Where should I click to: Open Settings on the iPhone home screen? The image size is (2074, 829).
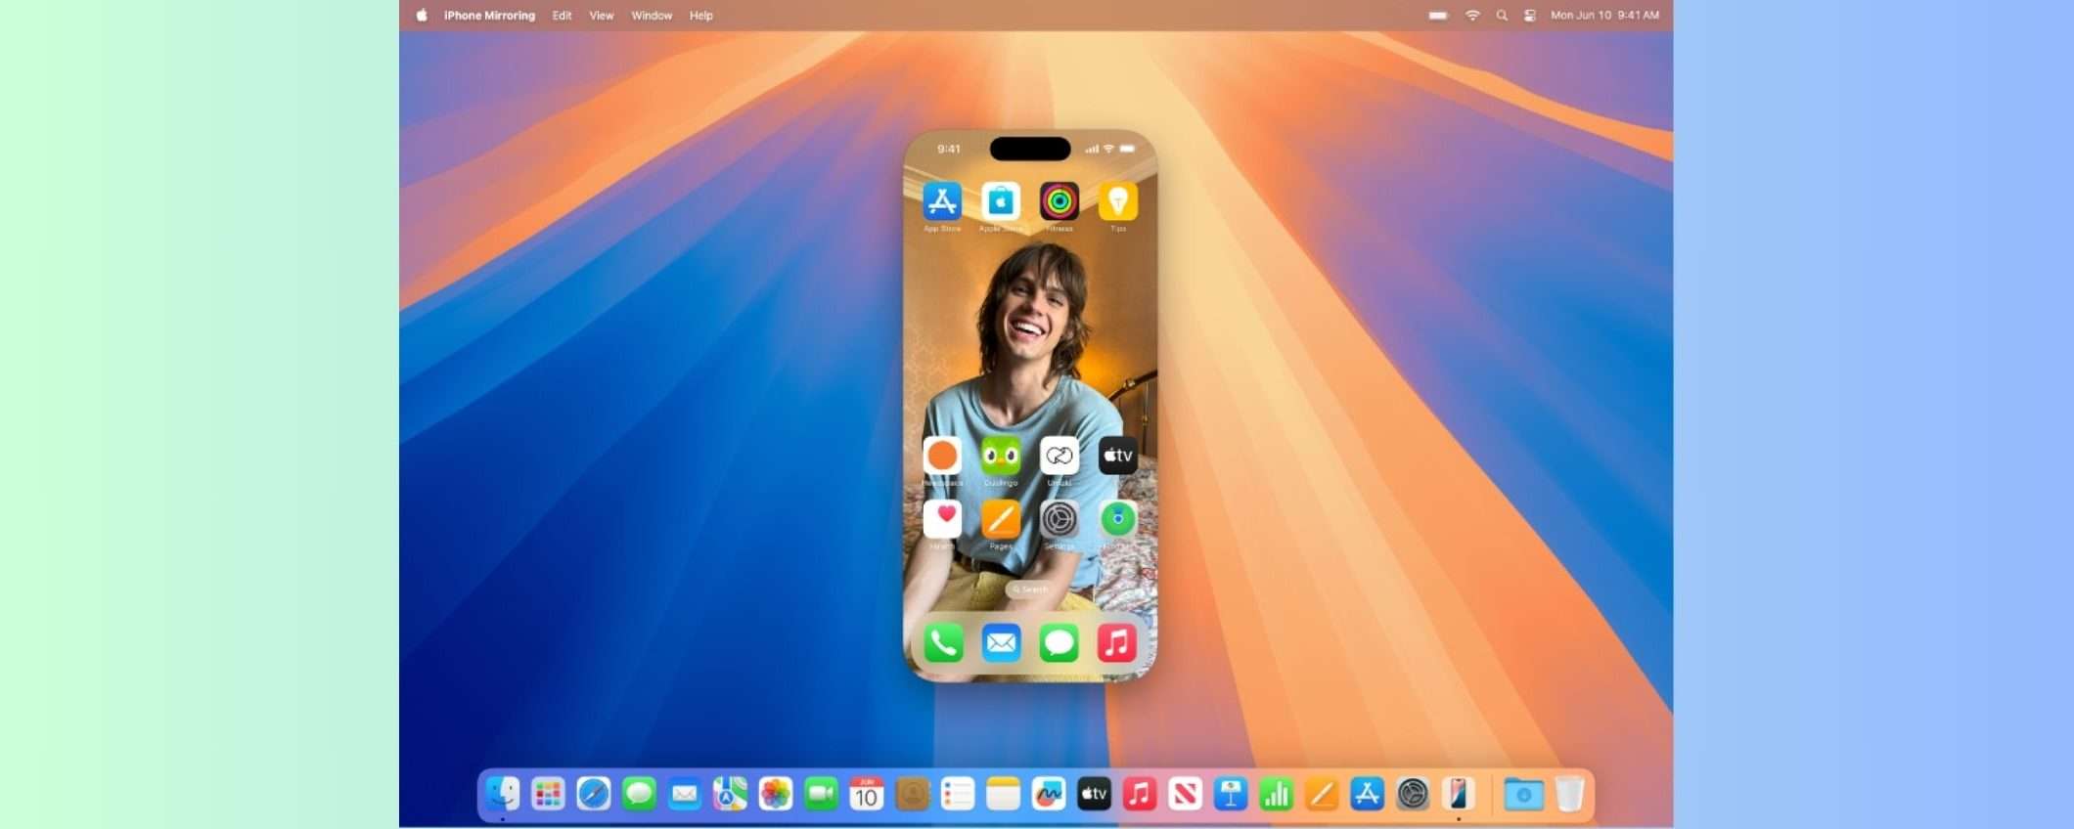1060,519
